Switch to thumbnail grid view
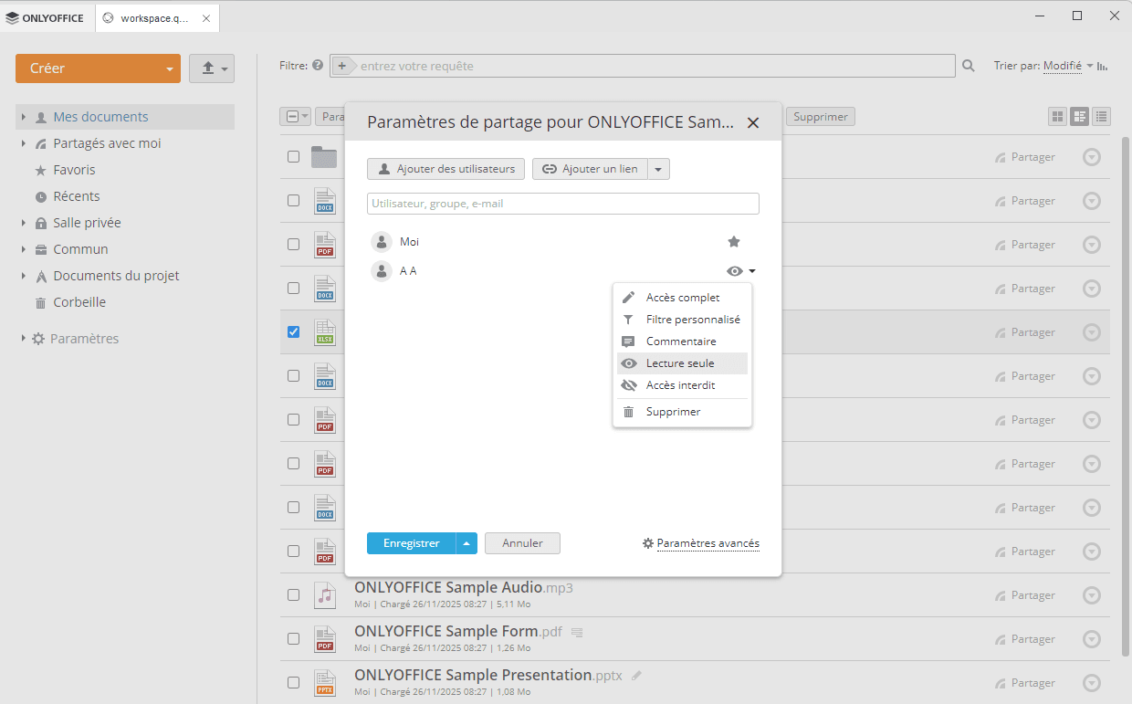The width and height of the screenshot is (1132, 704). pos(1056,117)
